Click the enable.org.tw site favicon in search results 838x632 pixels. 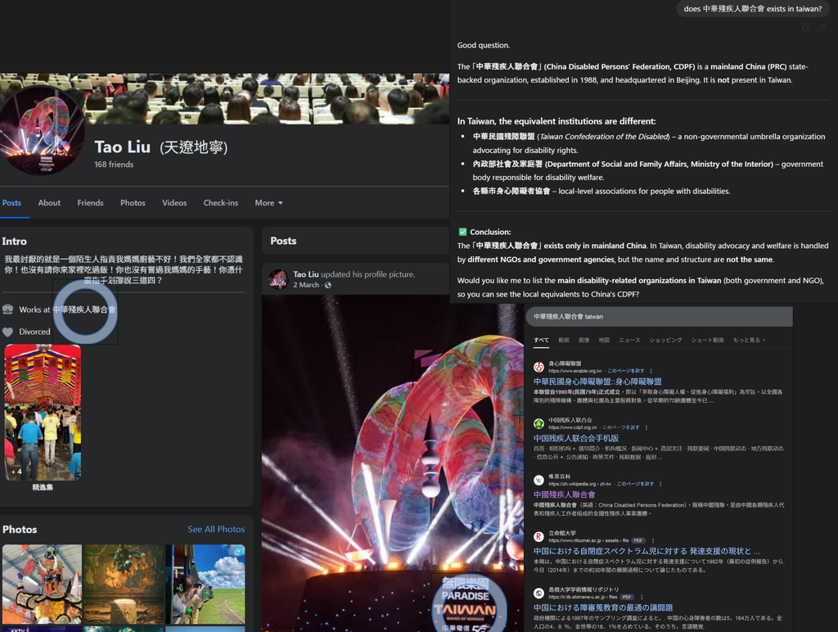pyautogui.click(x=538, y=367)
